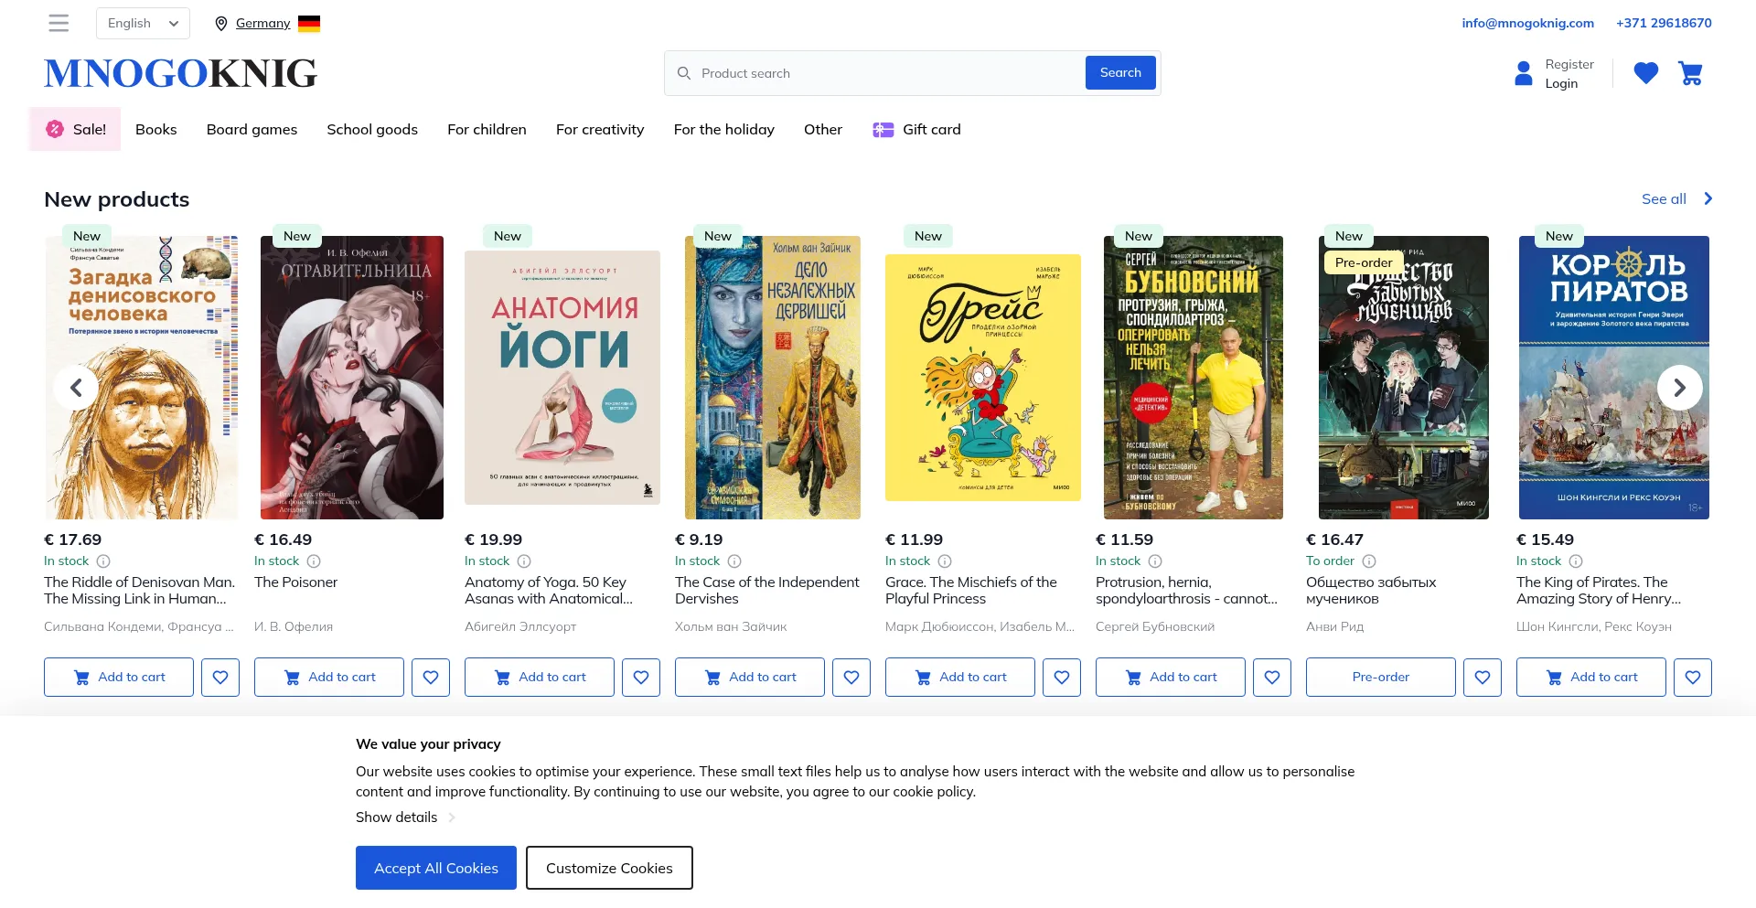Open the Grace book cover thumbnail
The image size is (1756, 908).
click(x=982, y=378)
